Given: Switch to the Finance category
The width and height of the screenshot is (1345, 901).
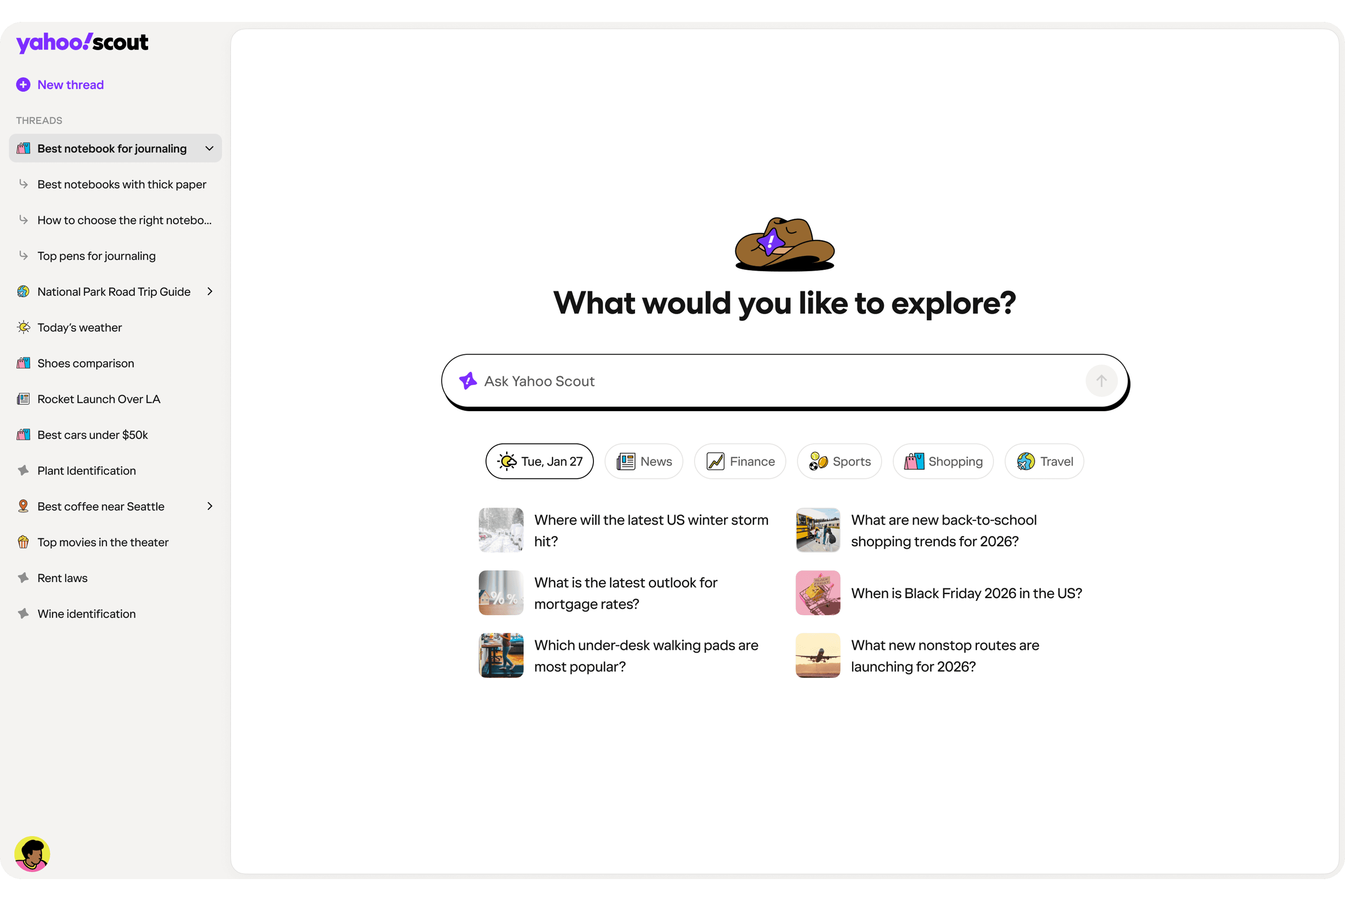Looking at the screenshot, I should pyautogui.click(x=740, y=461).
